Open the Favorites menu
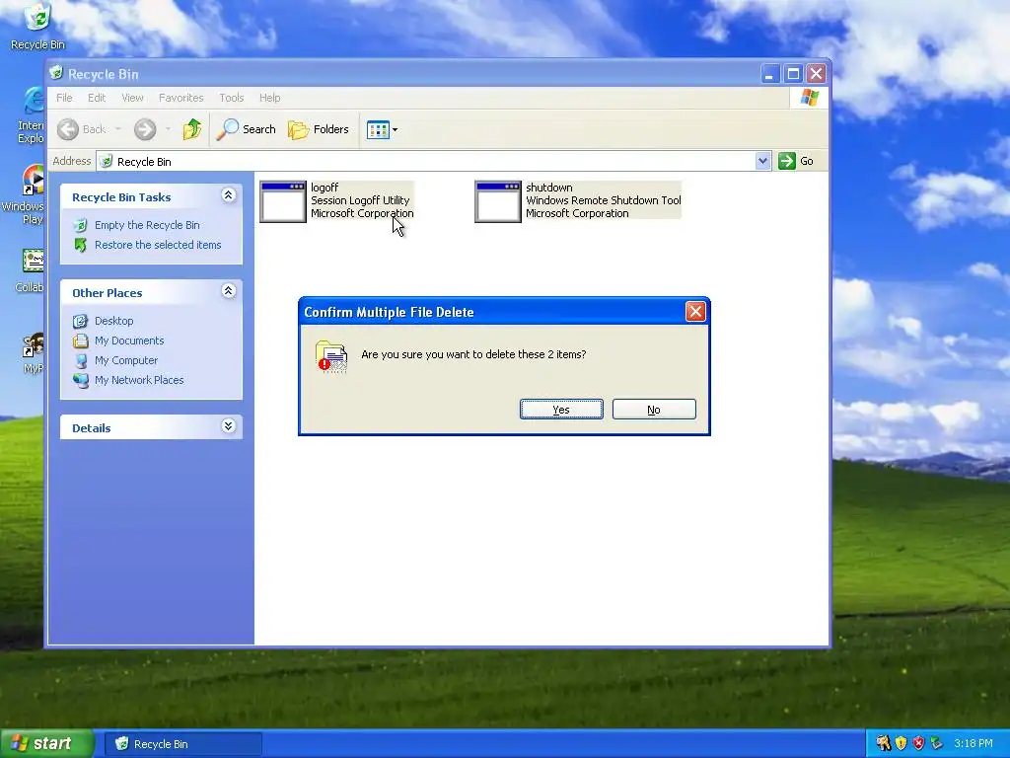1010x758 pixels. point(181,98)
